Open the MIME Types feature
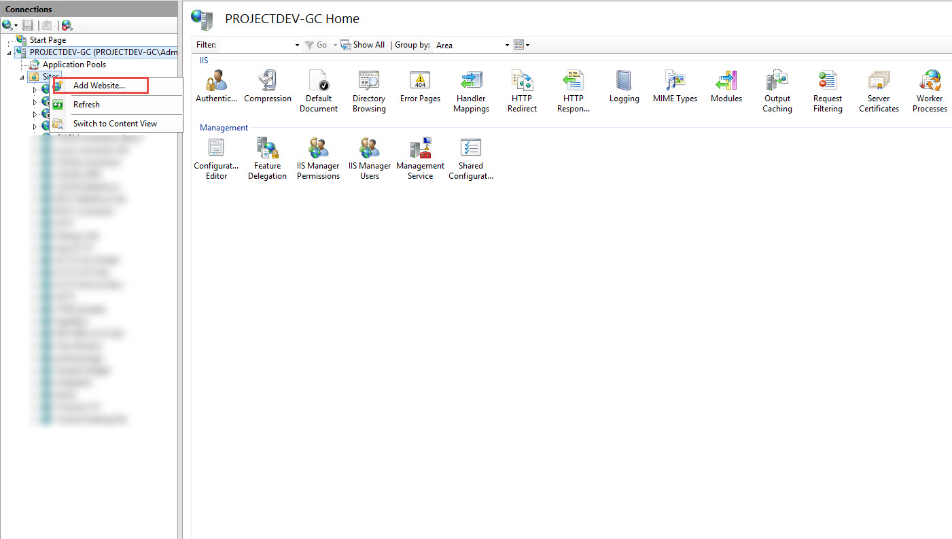 pos(675,87)
